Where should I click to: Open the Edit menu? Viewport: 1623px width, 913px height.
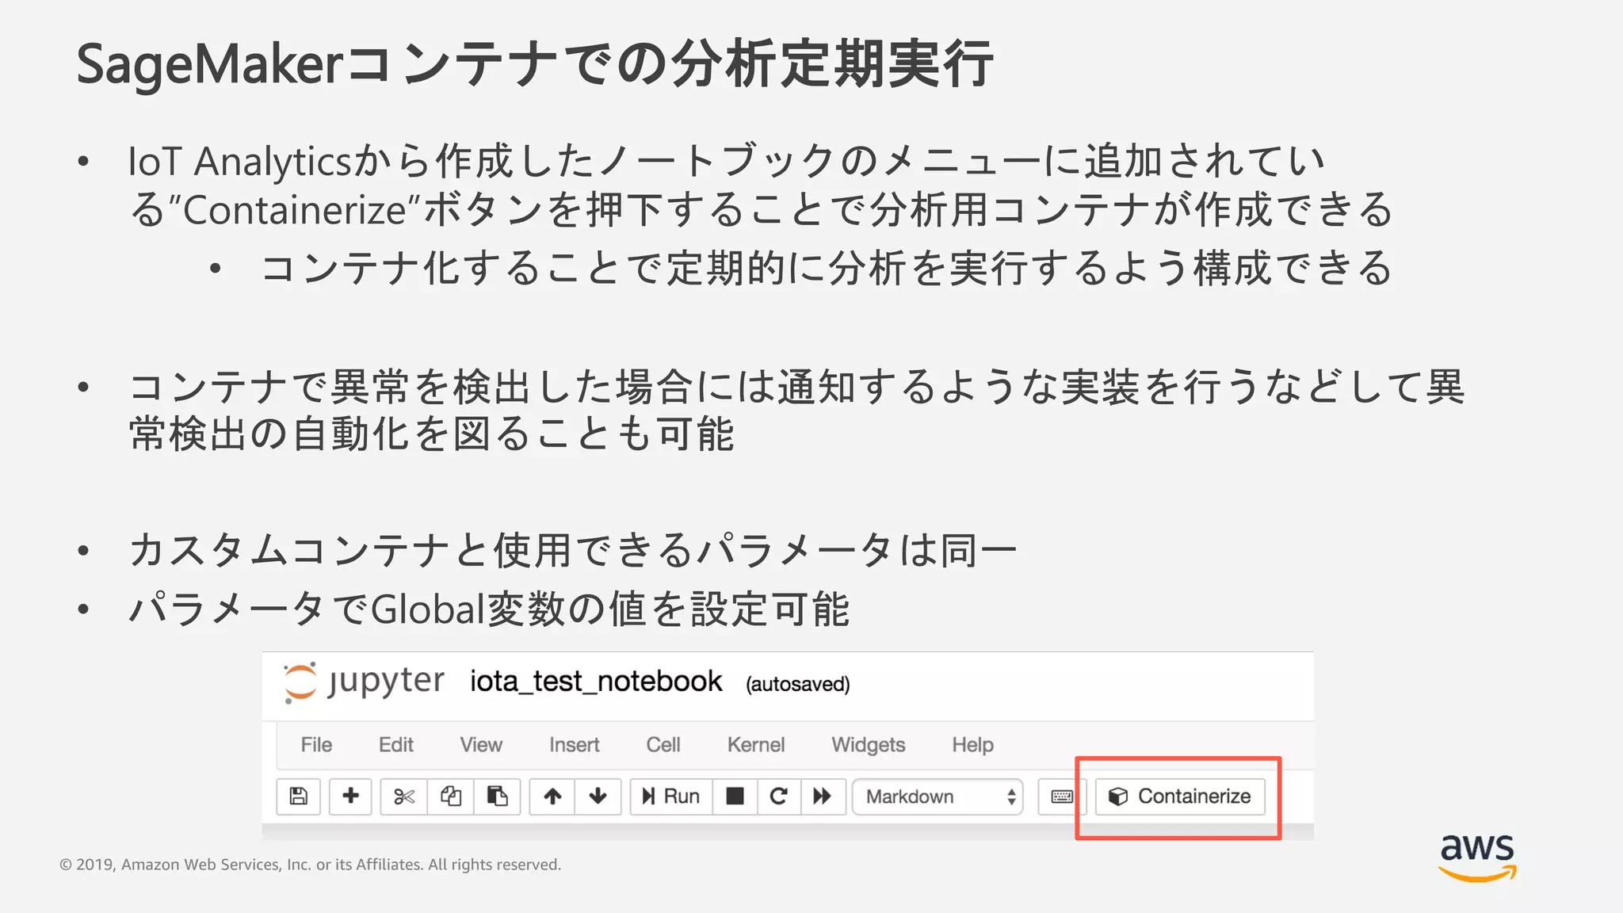(x=395, y=745)
